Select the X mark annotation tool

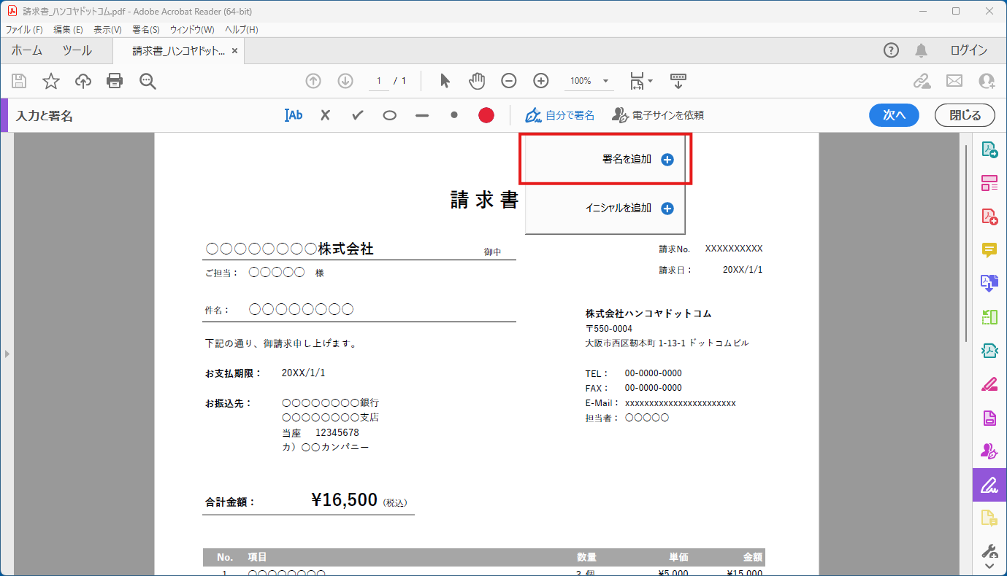(324, 114)
